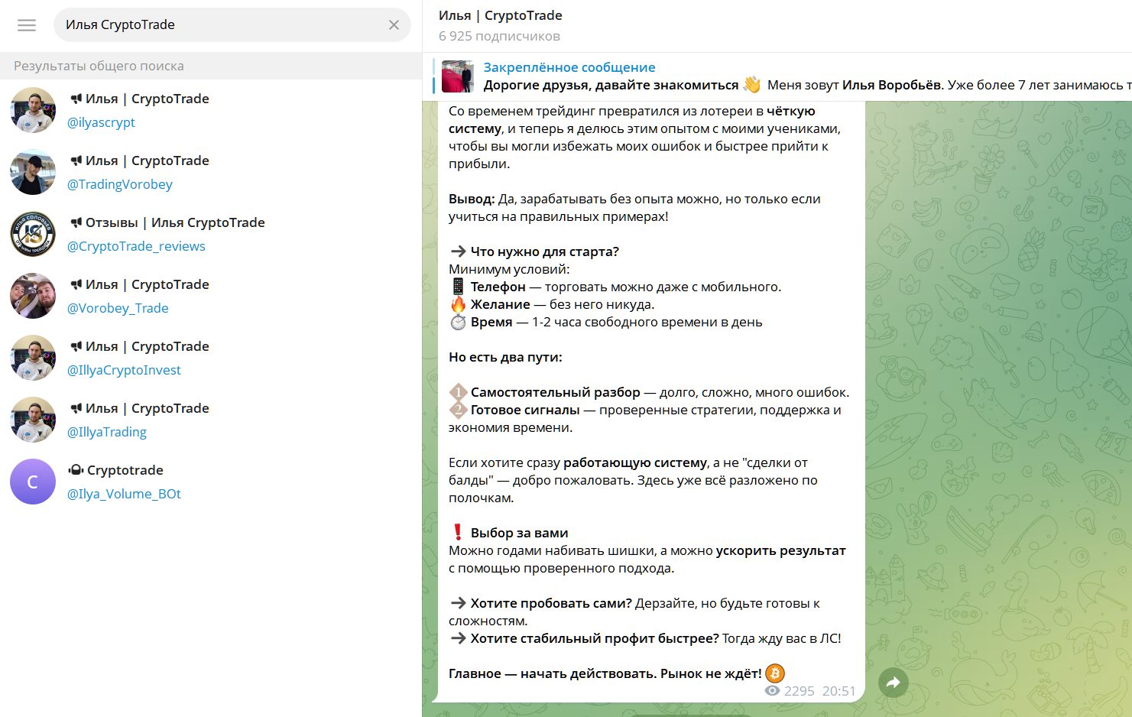
Task: Click megaphone channel icon beside @IllyaCryptoInvest result
Action: [76, 346]
